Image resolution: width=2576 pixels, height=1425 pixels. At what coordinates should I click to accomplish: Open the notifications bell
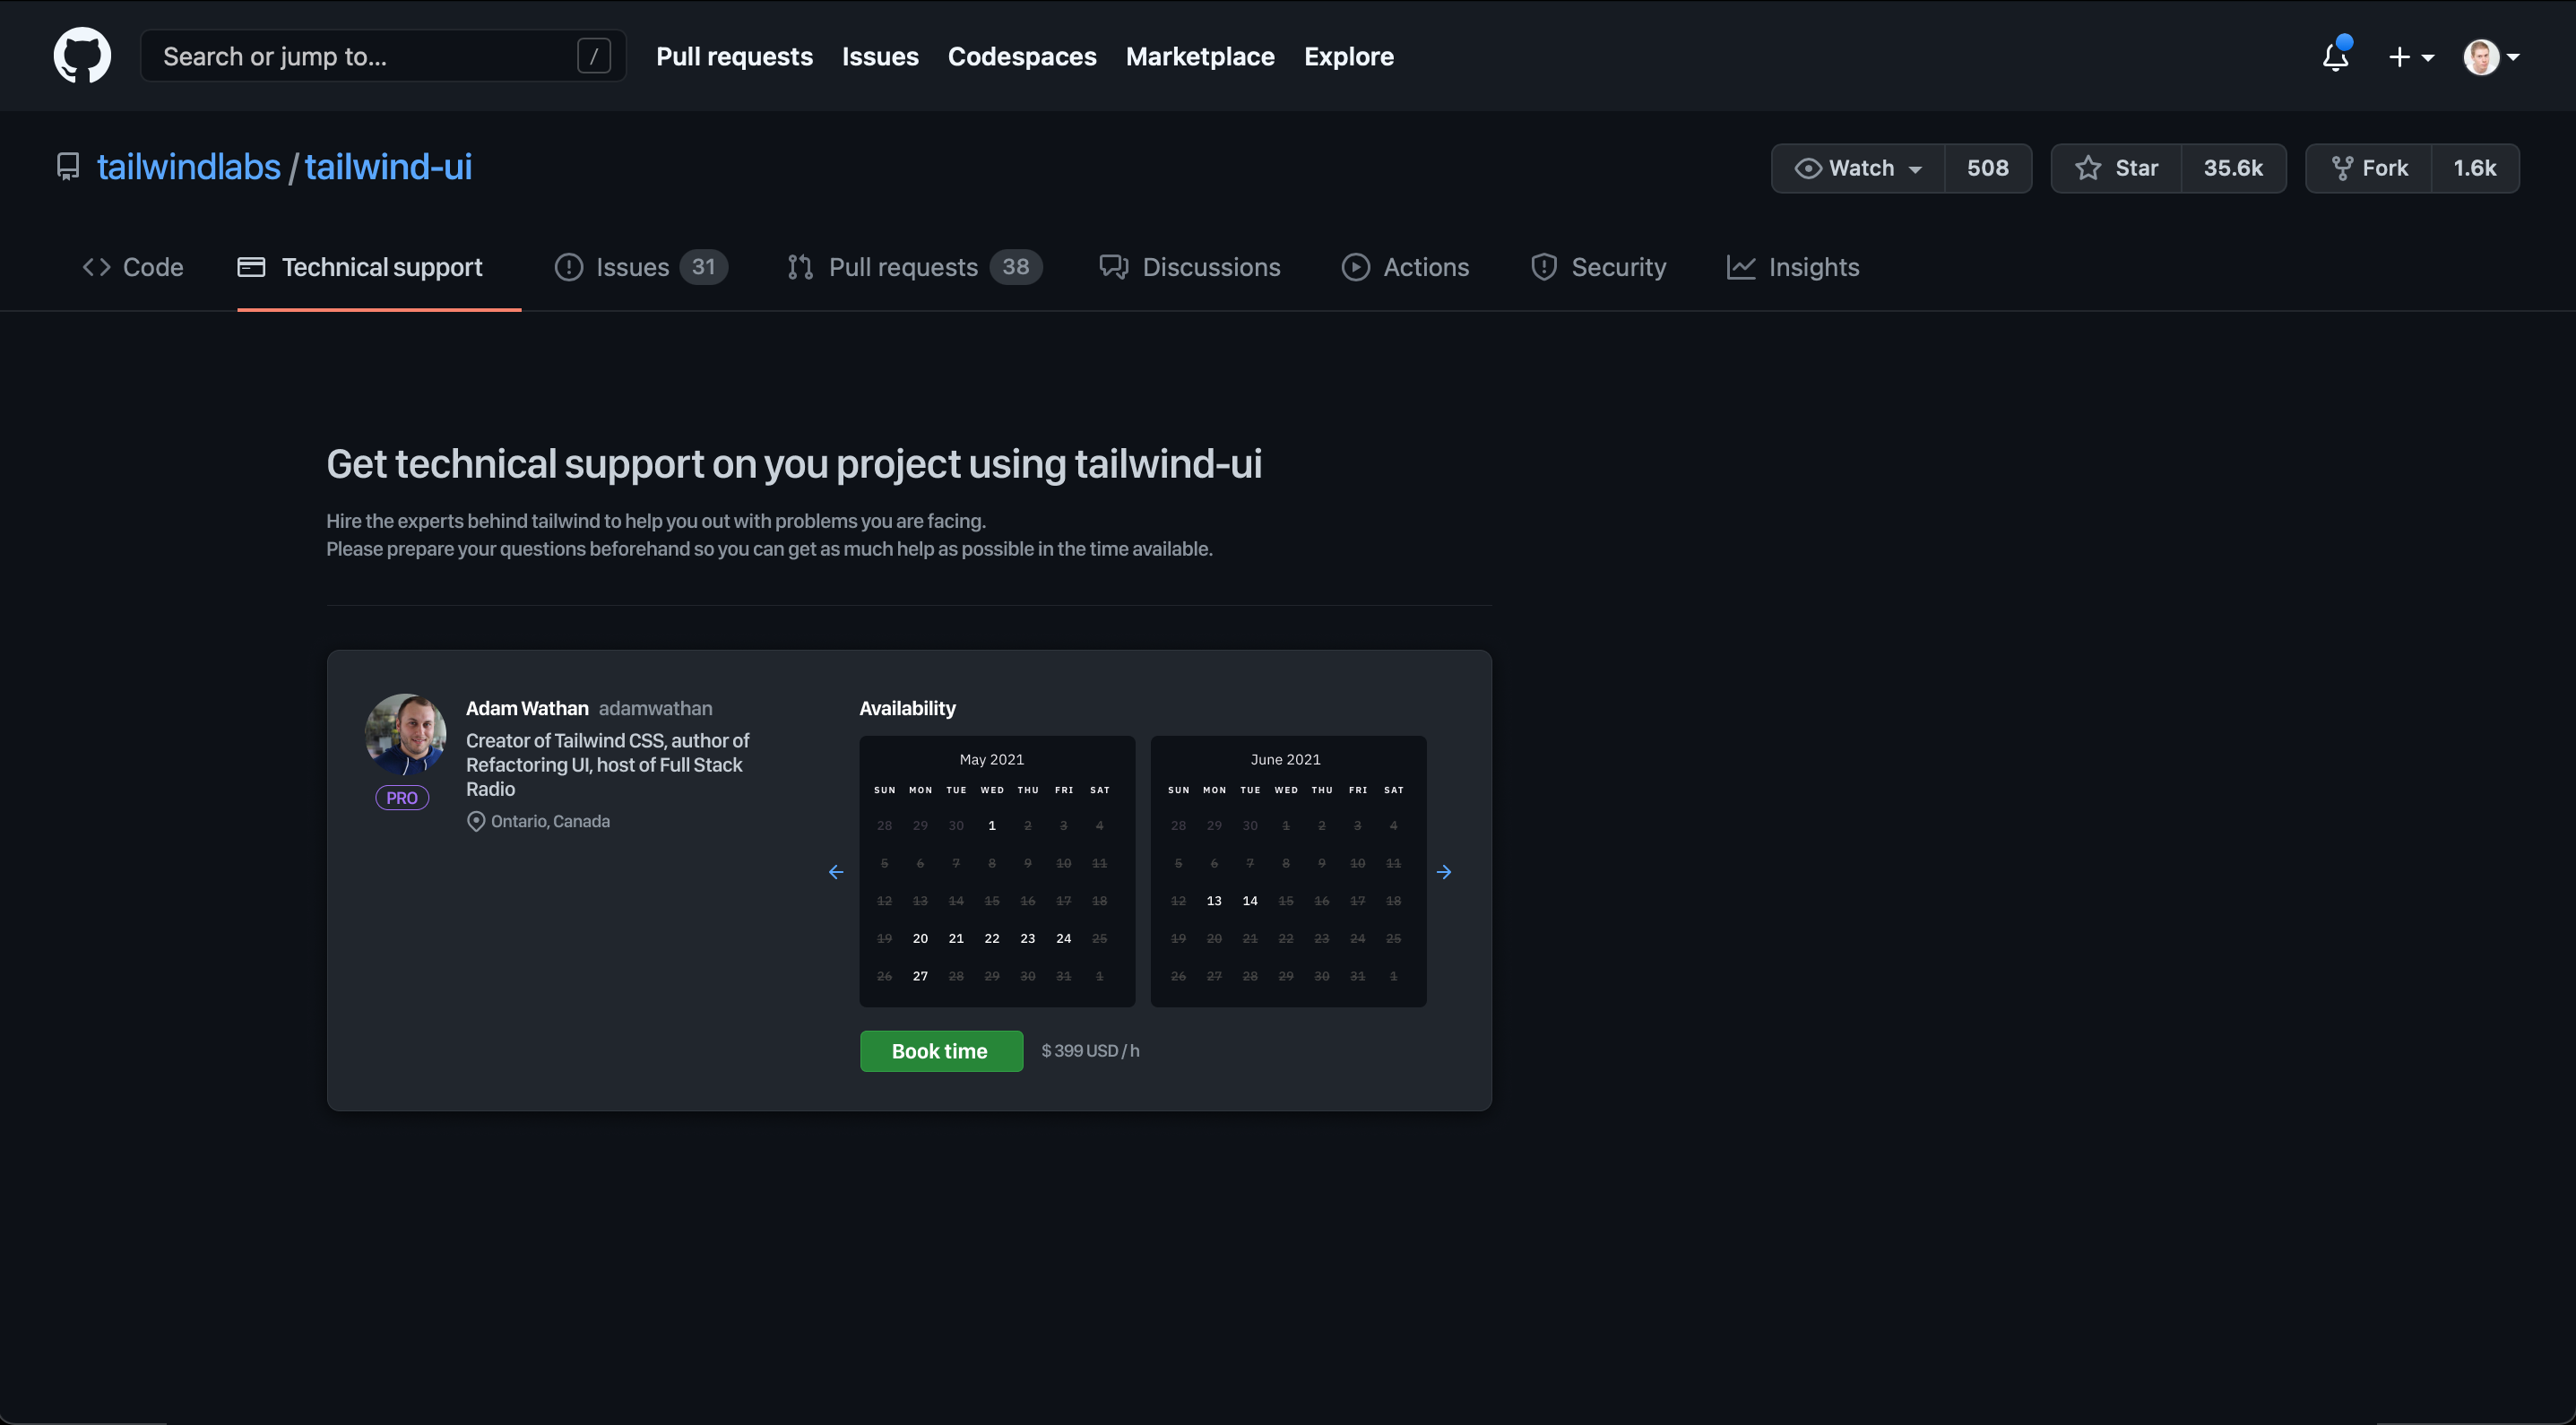pyautogui.click(x=2334, y=57)
